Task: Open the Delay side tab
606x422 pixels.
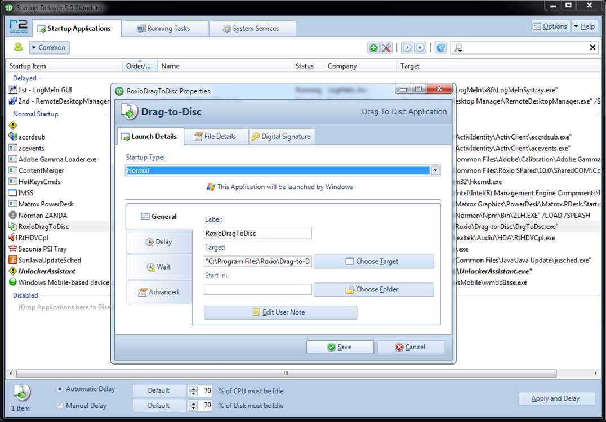Action: click(x=159, y=242)
